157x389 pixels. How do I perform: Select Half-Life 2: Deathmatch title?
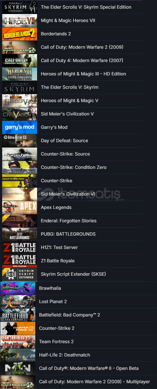pos(64,355)
